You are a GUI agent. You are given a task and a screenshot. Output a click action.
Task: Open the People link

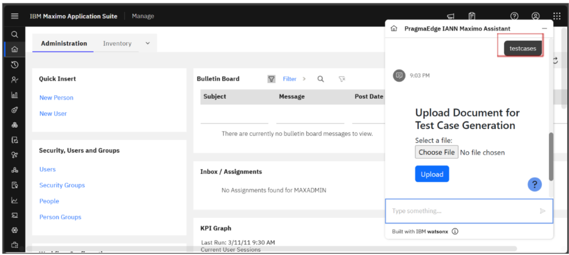click(x=49, y=201)
